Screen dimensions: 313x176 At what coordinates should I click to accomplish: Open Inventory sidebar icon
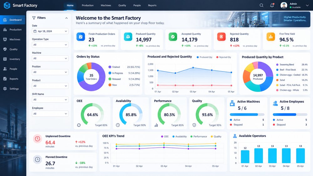point(5,59)
